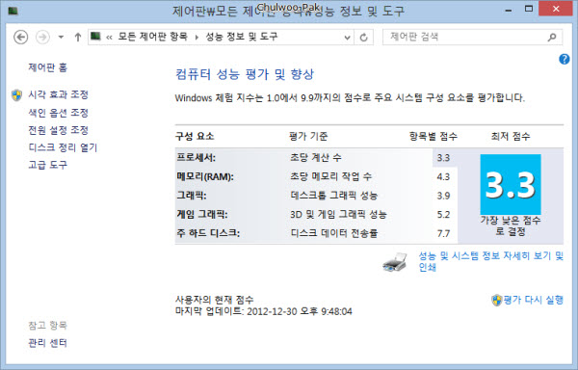Open '관리 센터' link

[47, 343]
